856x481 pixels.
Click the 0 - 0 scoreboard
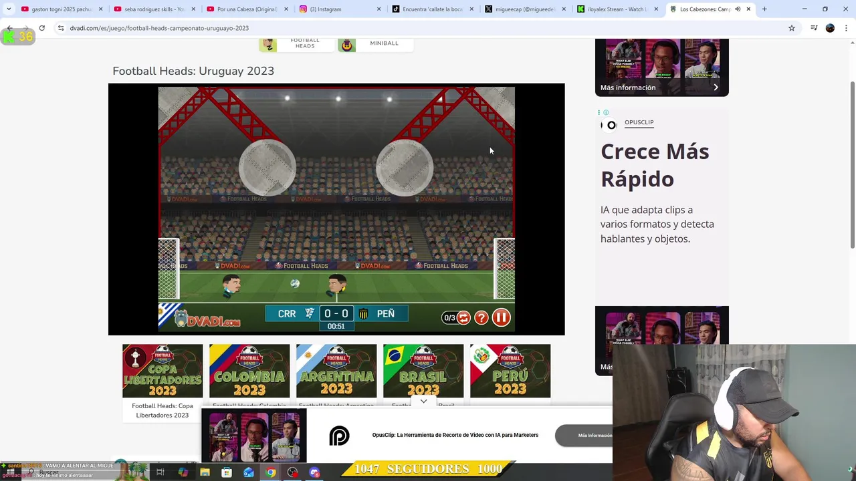(x=336, y=313)
